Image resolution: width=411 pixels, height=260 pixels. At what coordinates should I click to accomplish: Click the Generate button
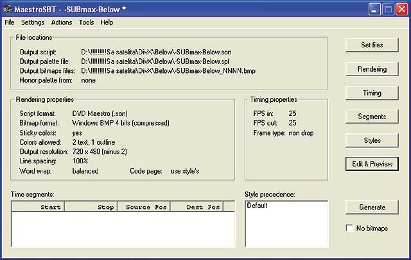pyautogui.click(x=372, y=207)
